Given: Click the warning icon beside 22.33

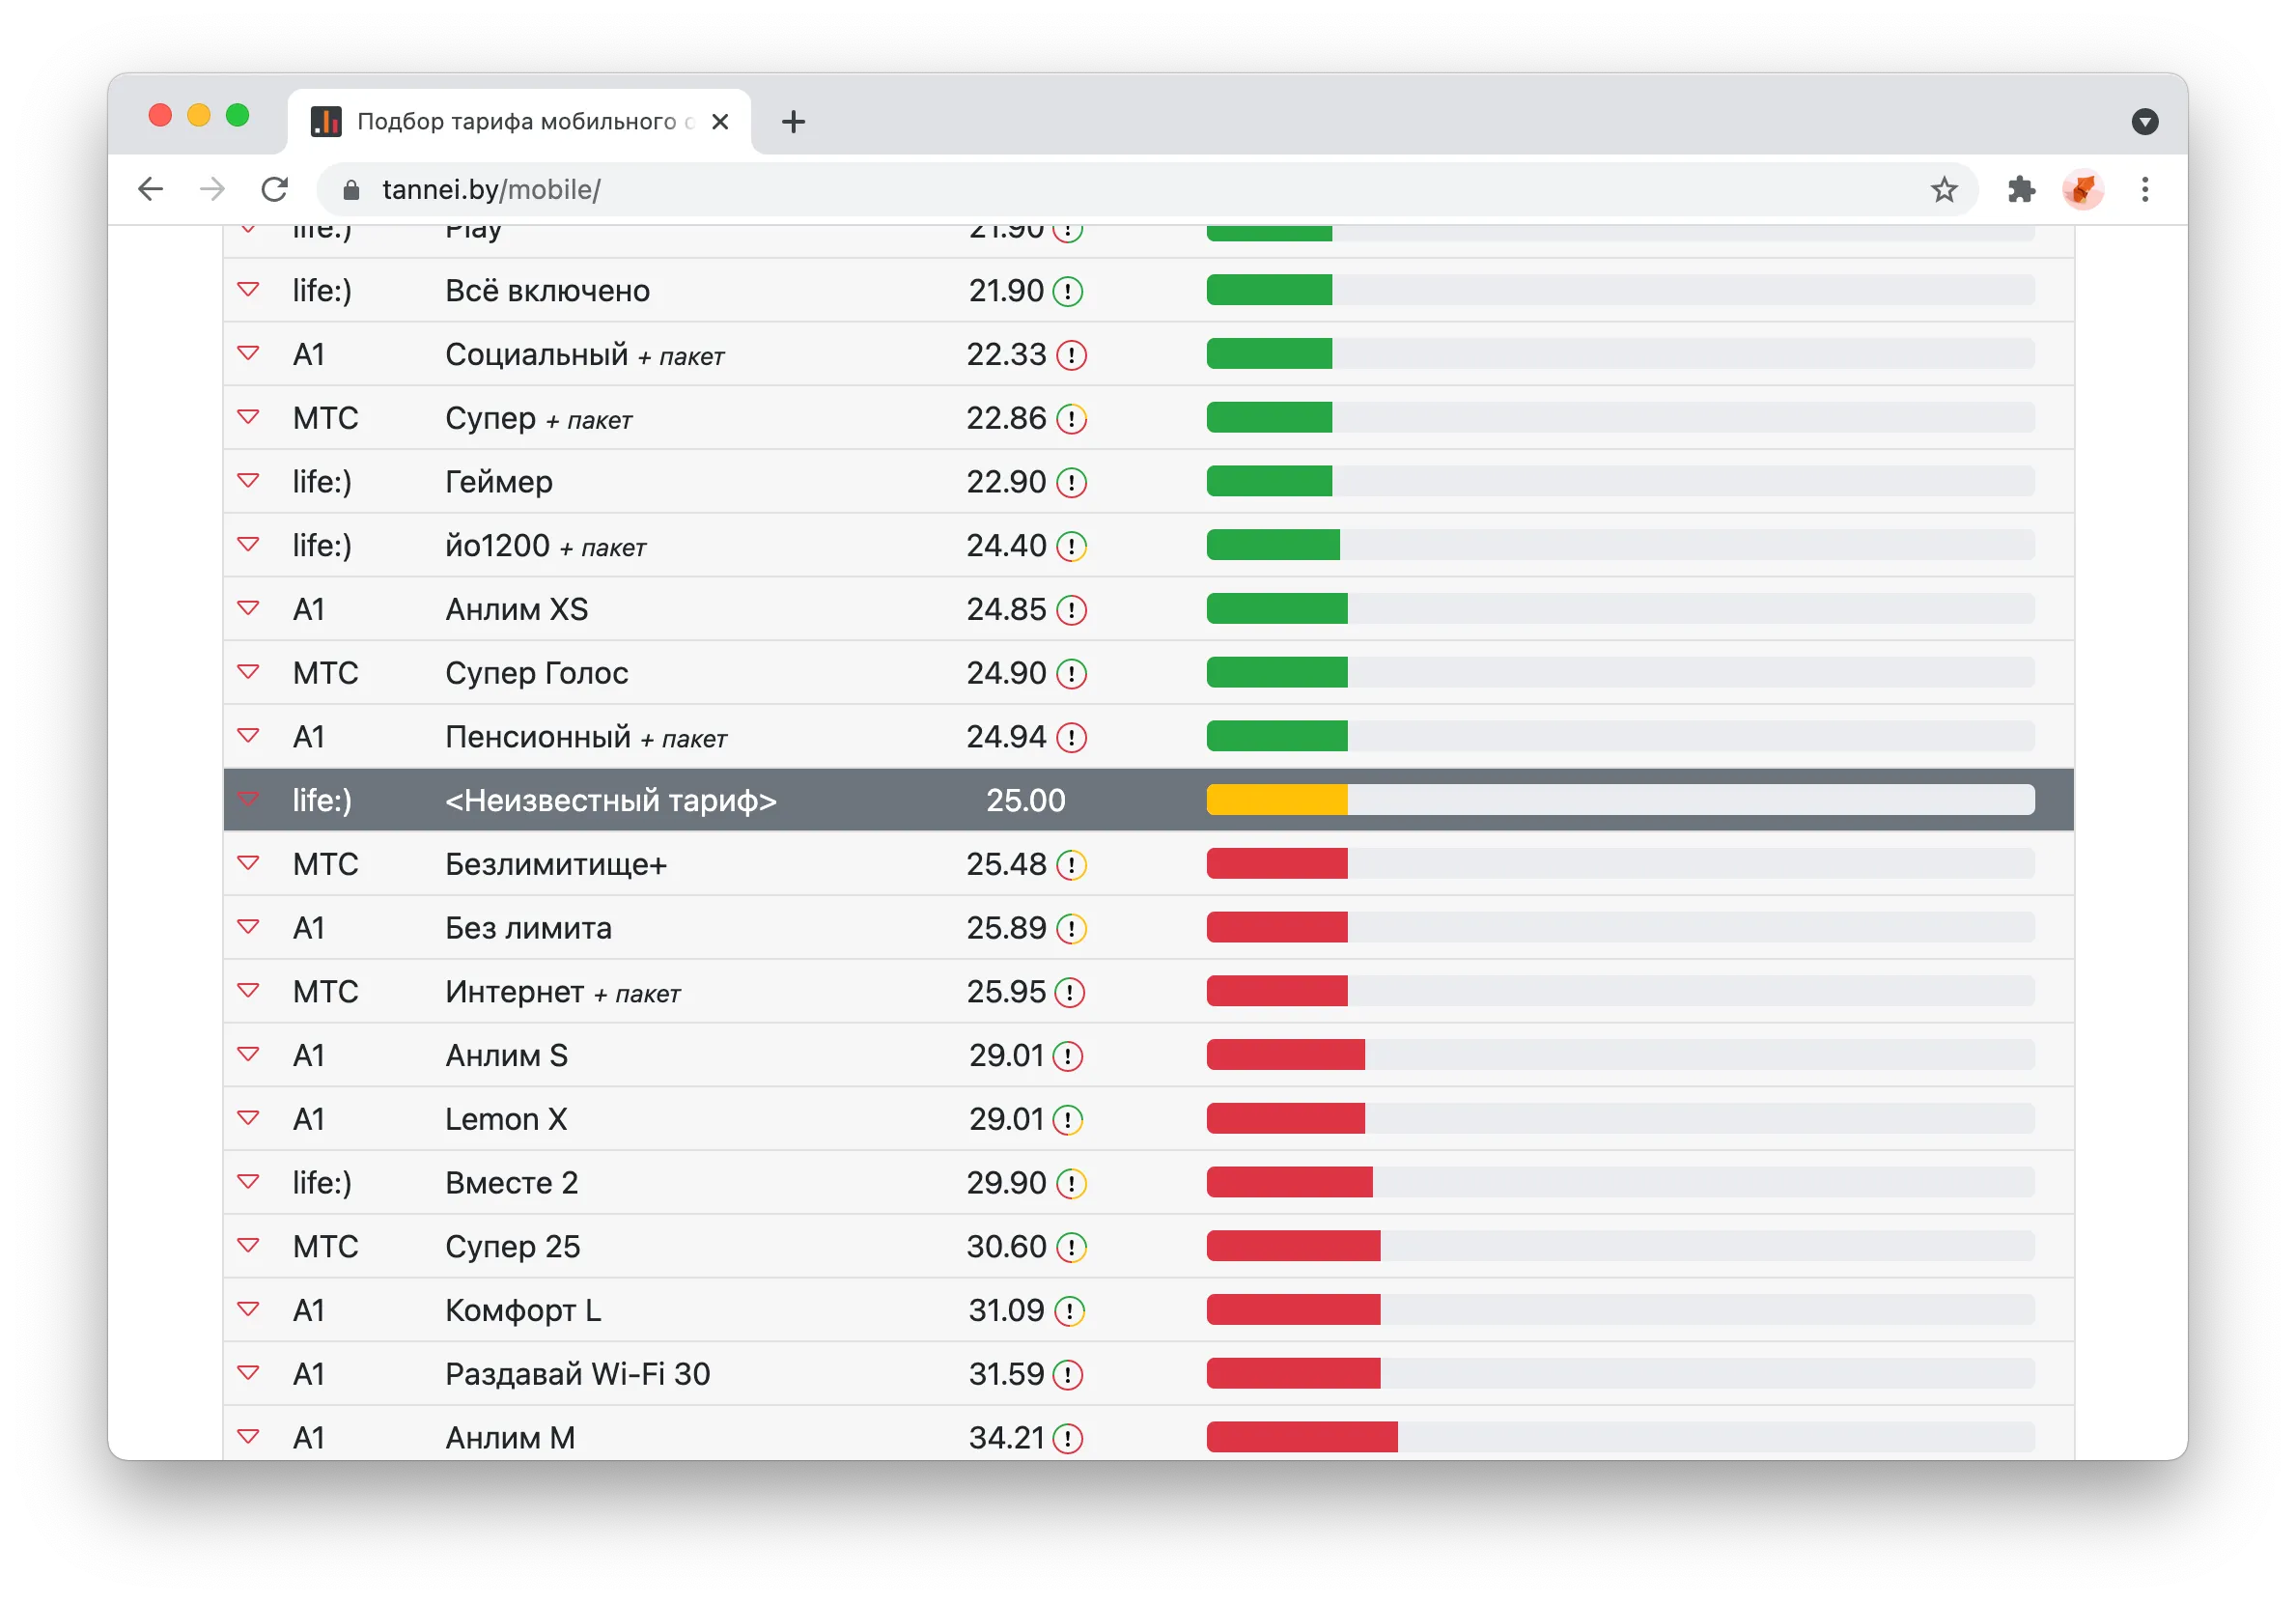Looking at the screenshot, I should coord(1071,355).
